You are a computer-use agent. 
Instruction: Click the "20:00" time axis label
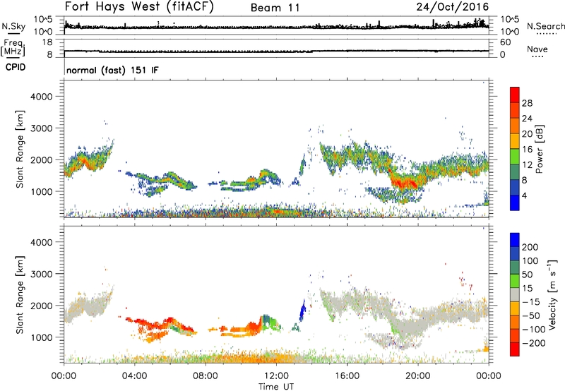point(418,376)
